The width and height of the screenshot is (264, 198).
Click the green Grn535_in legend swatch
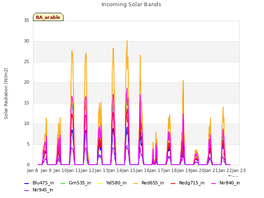(63, 183)
